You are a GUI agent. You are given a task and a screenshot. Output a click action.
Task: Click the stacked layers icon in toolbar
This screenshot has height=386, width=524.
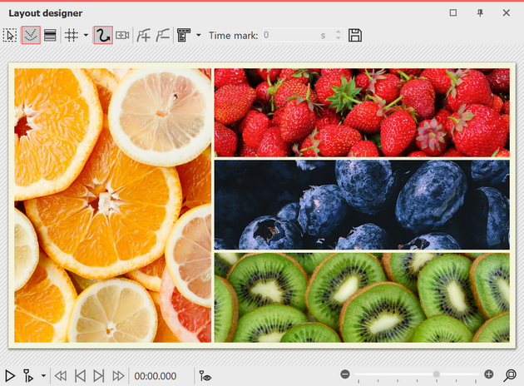(51, 35)
